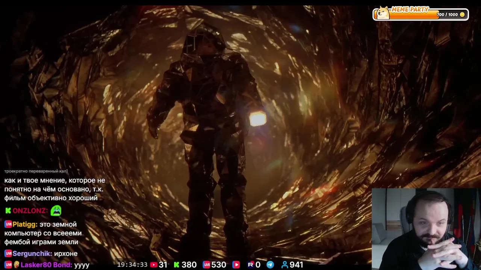
Task: Click the chat message 'ирхоне'
Action: click(66, 253)
